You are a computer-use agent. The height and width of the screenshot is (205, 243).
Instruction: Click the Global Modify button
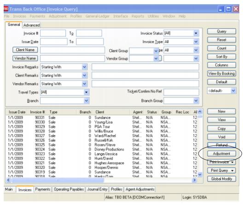pyautogui.click(x=221, y=179)
